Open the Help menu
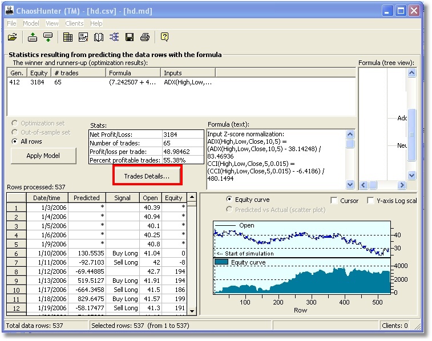This screenshot has width=432, height=341. point(96,23)
